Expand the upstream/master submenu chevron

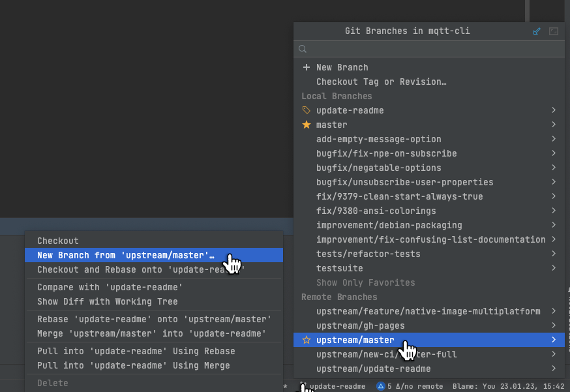554,340
